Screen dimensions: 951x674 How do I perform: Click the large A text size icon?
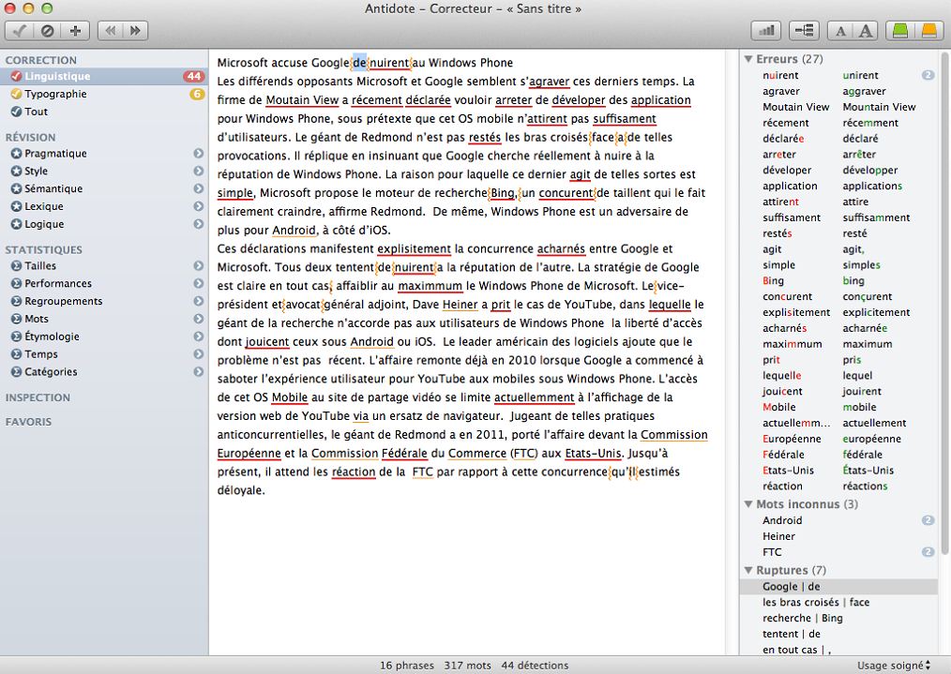866,31
